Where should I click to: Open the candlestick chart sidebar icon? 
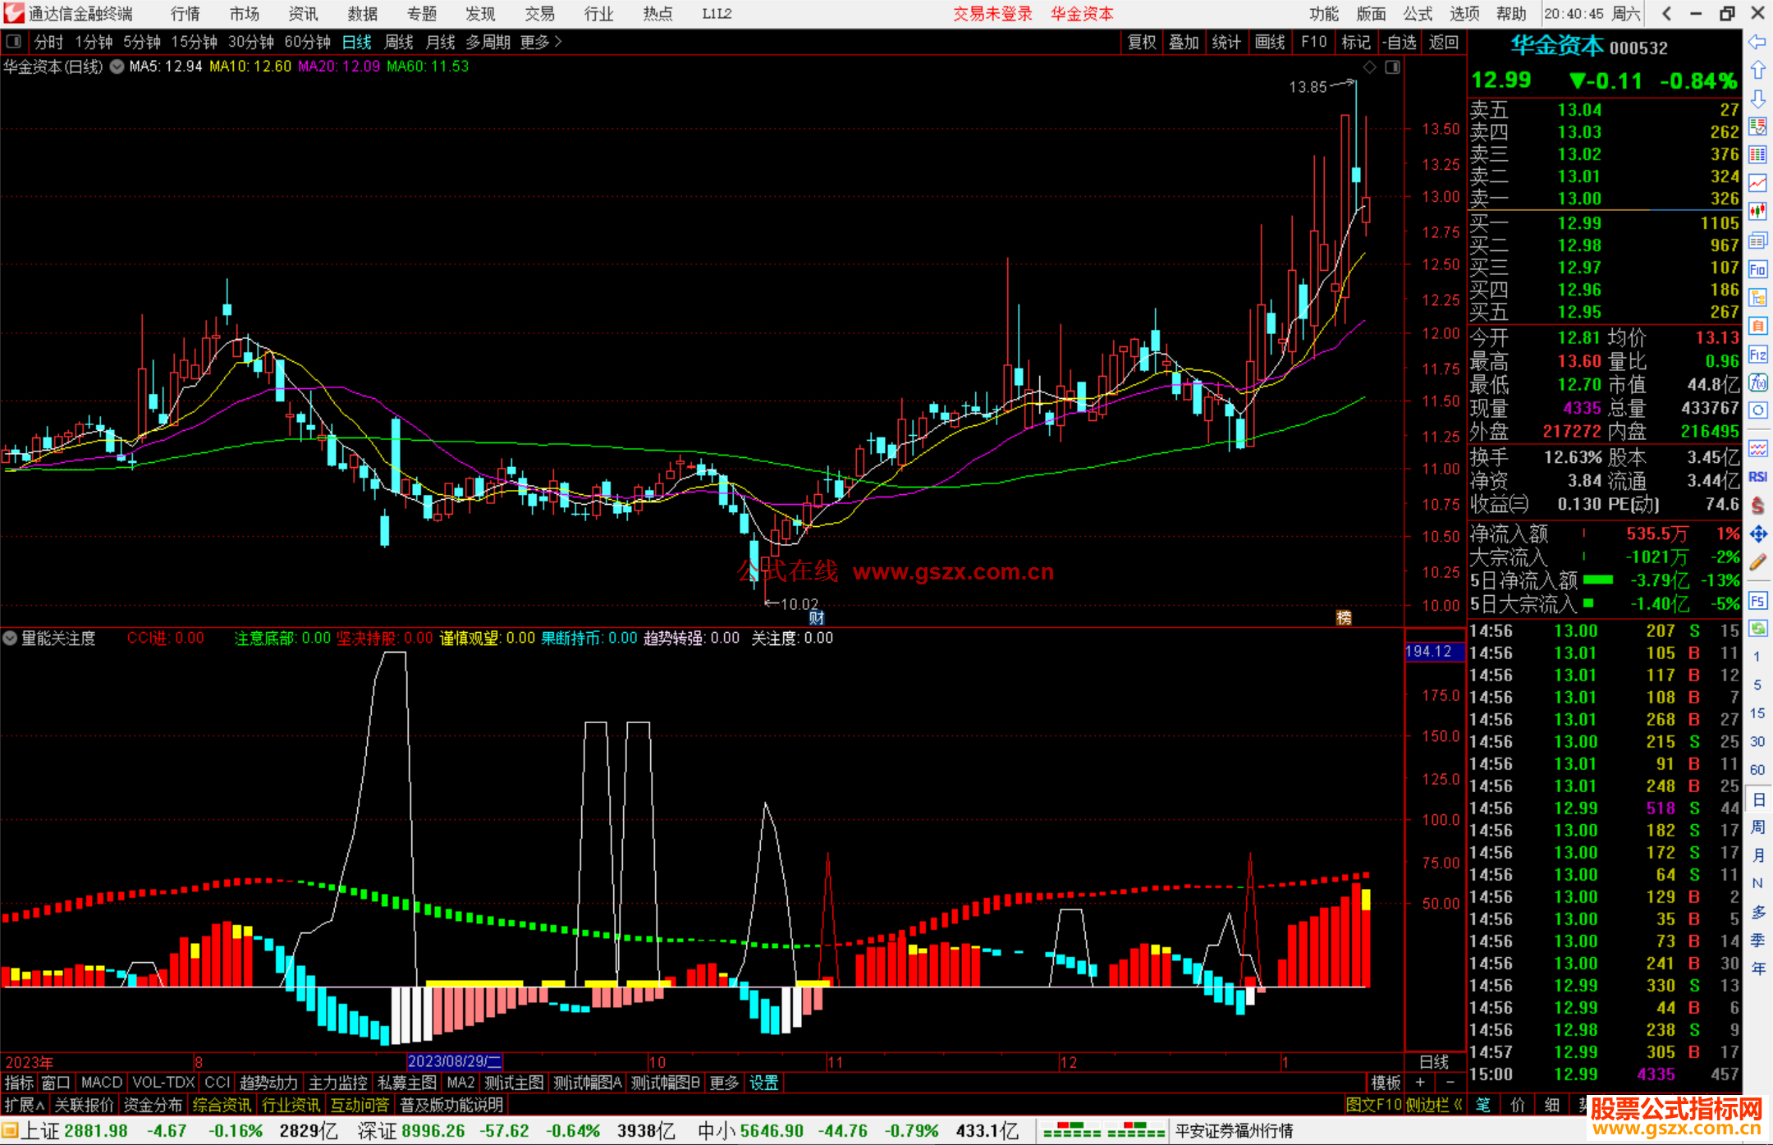[x=1757, y=211]
